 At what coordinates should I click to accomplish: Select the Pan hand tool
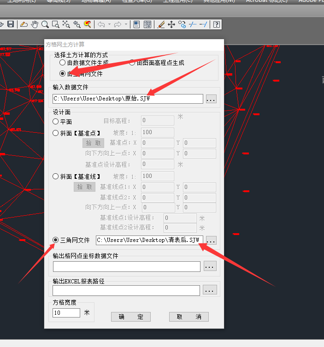pos(35,24)
